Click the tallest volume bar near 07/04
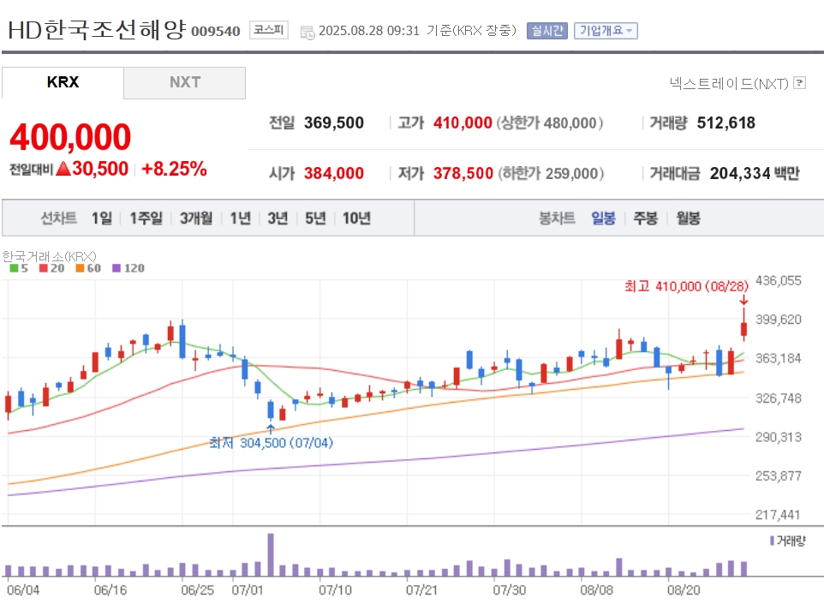Image resolution: width=824 pixels, height=616 pixels. [x=271, y=554]
